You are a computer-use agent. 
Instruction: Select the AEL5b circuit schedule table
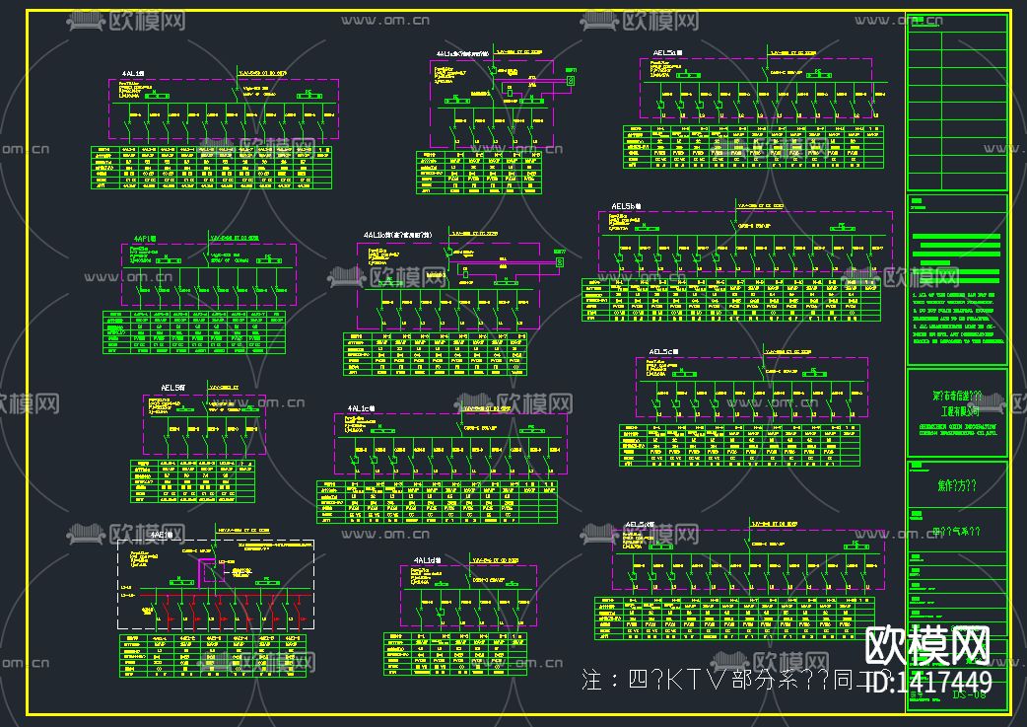coord(731,300)
